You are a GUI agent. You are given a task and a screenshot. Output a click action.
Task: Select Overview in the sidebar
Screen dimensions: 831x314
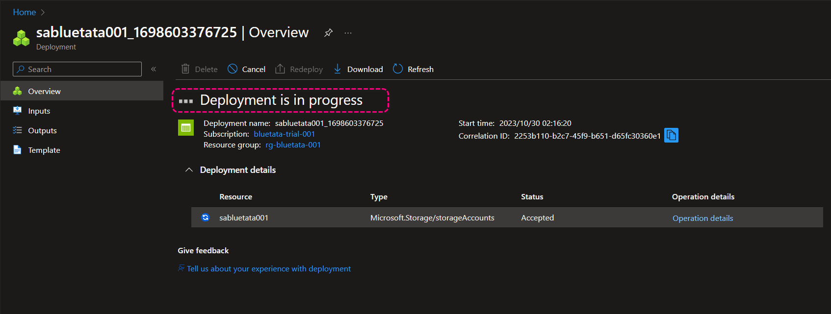(x=82, y=91)
